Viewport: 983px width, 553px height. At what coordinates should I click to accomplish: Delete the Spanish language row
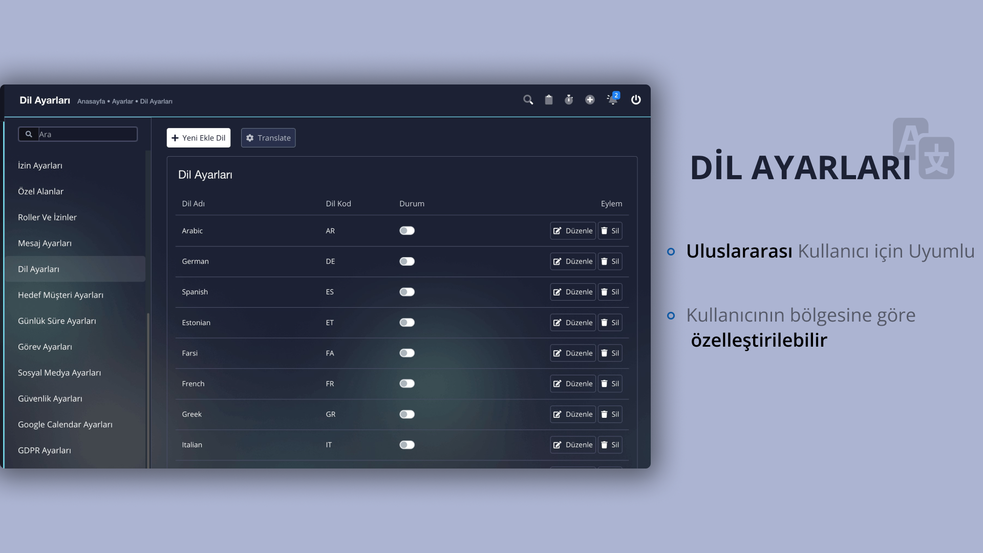(x=610, y=292)
